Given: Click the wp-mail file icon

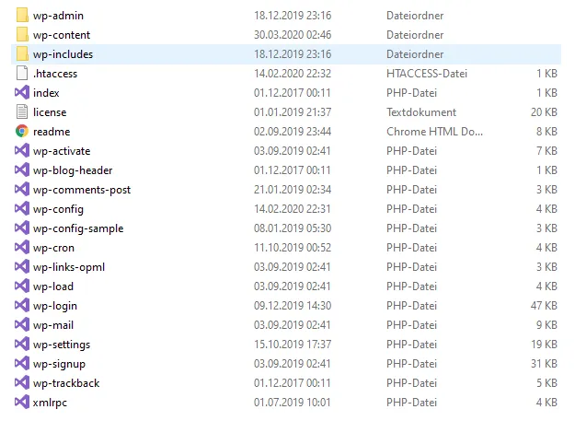Looking at the screenshot, I should [22, 325].
